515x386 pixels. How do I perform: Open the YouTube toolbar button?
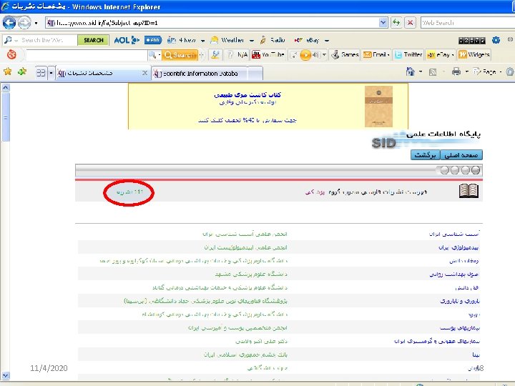[268, 54]
